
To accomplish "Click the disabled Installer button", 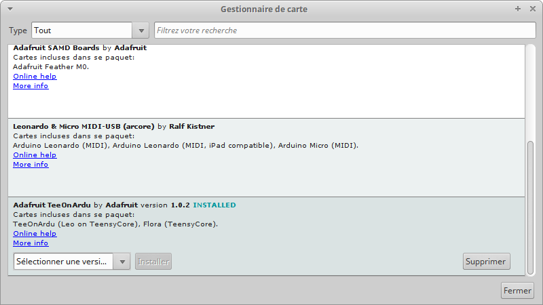I will click(x=153, y=262).
